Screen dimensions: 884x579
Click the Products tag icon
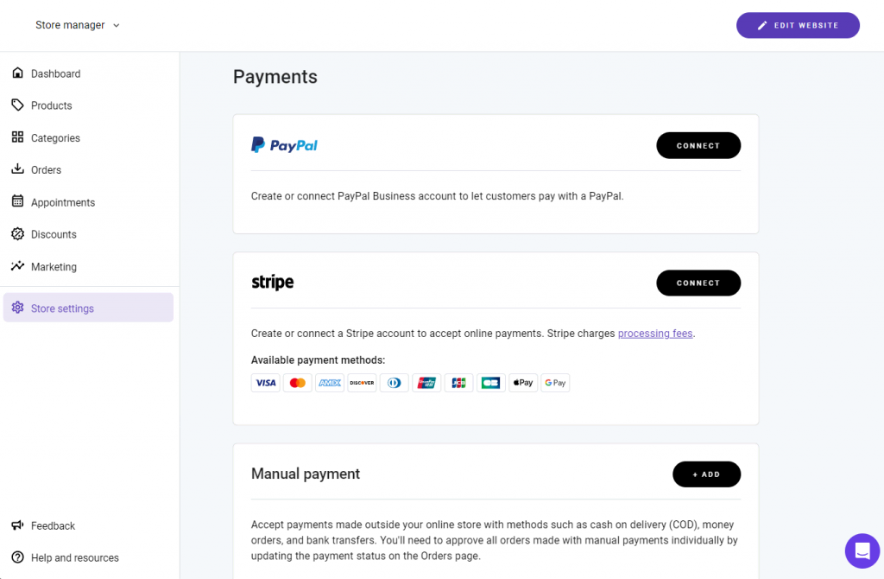click(x=17, y=105)
